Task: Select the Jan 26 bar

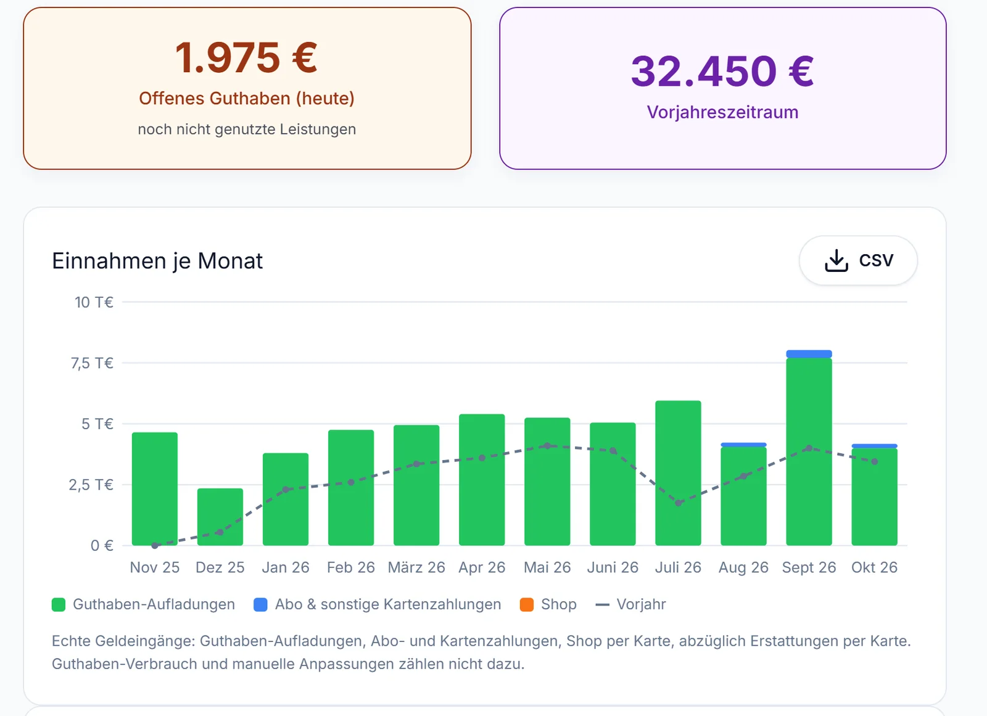Action: (x=286, y=499)
